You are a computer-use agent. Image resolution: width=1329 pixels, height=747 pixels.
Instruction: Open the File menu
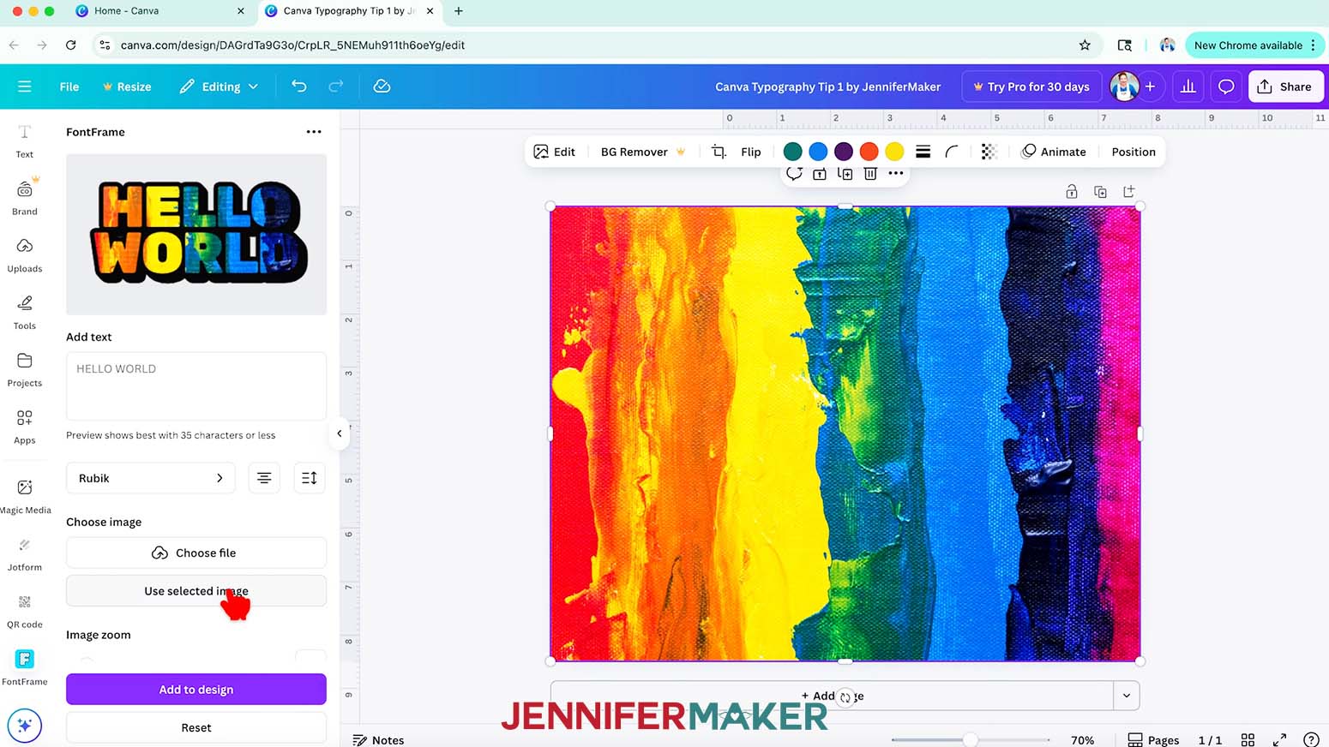pyautogui.click(x=69, y=87)
